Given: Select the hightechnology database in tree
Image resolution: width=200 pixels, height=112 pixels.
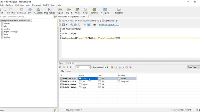Looking at the screenshot, I should (11, 32).
